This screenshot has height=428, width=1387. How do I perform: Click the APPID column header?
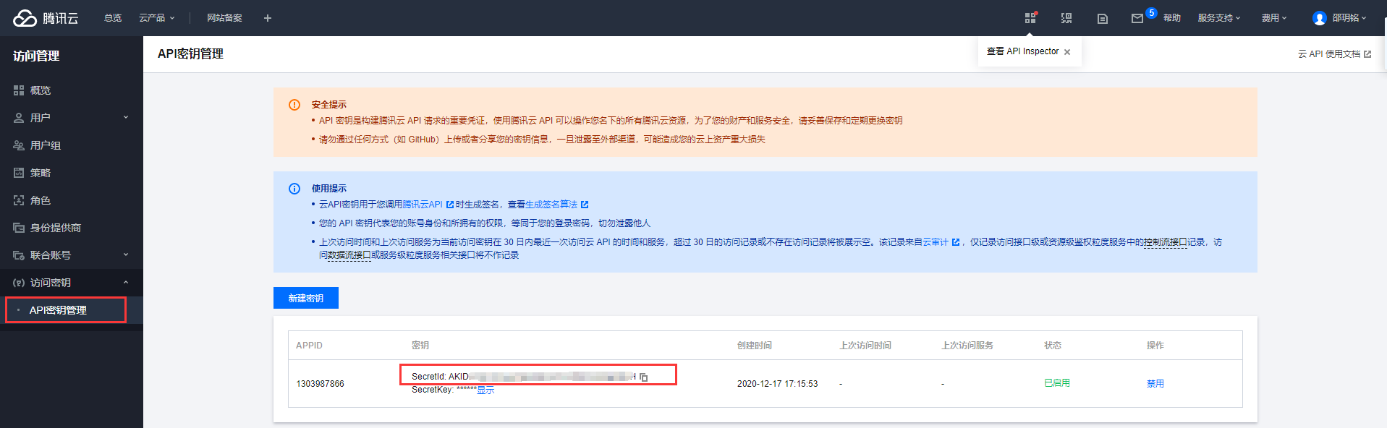[309, 346]
